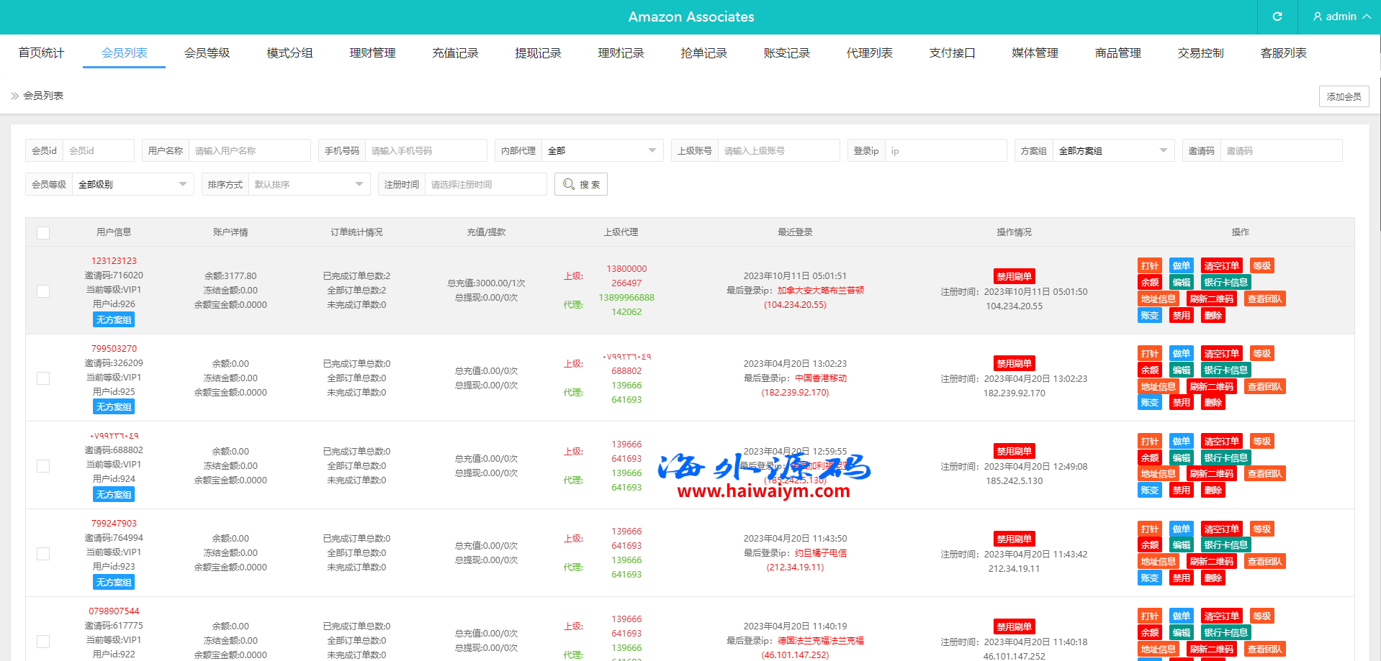Click 删除 button for user 799247903
This screenshot has width=1381, height=661.
pyautogui.click(x=1213, y=578)
